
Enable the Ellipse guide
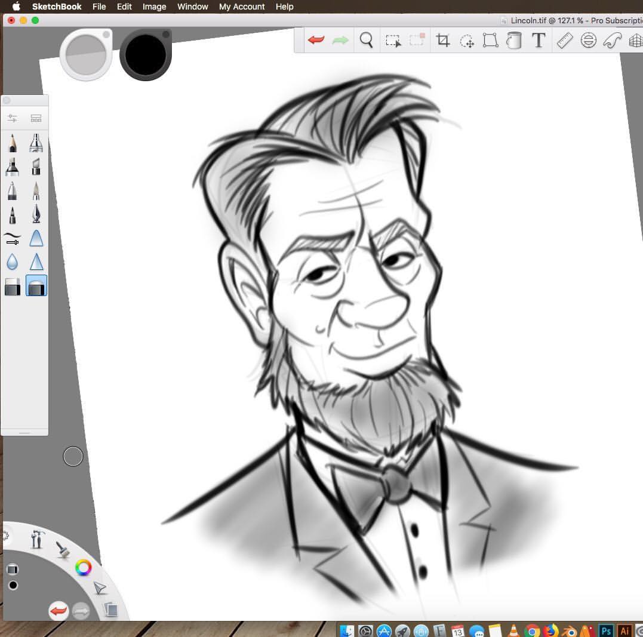(x=589, y=40)
